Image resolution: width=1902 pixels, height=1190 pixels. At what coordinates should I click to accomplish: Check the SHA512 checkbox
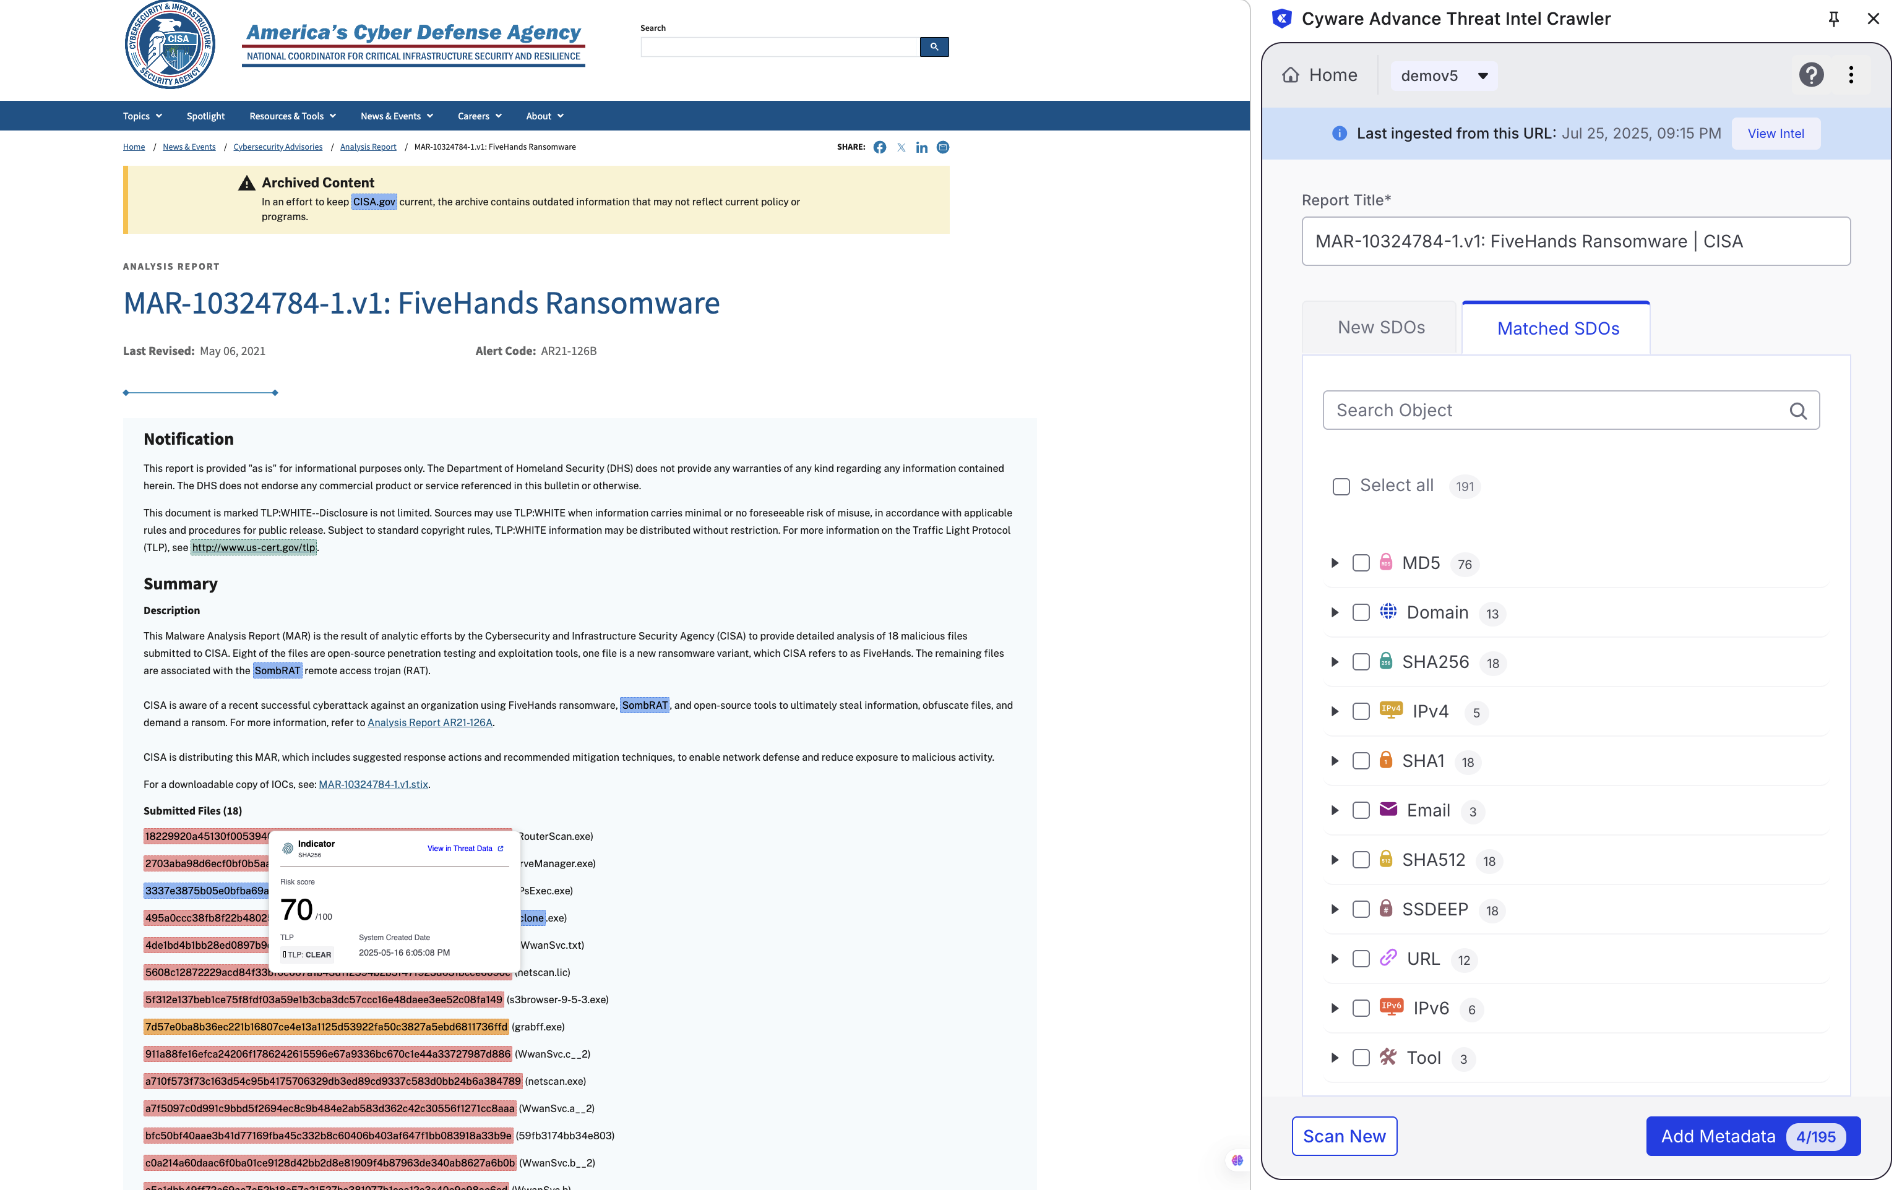point(1361,860)
